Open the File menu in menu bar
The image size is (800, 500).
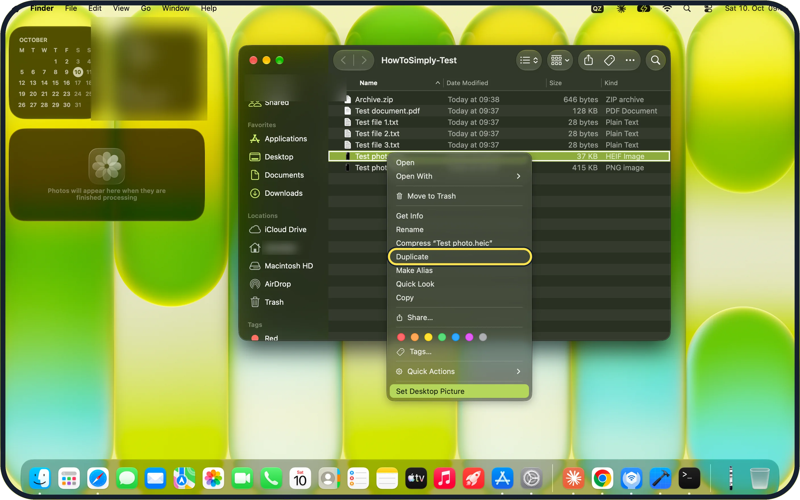click(71, 8)
